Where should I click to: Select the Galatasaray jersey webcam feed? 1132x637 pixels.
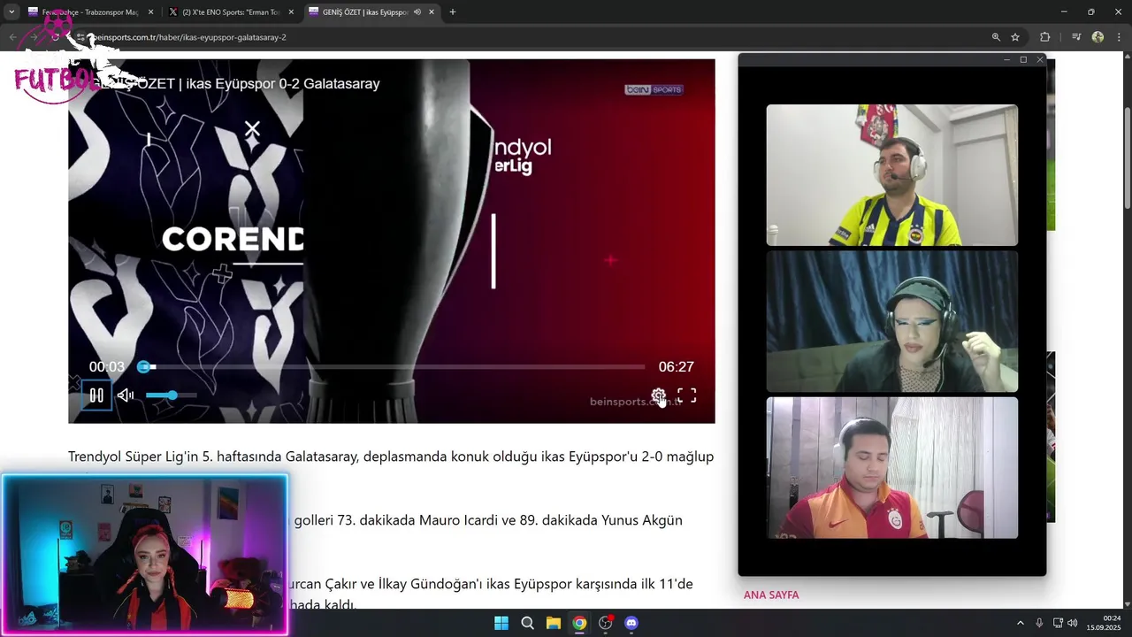891,467
